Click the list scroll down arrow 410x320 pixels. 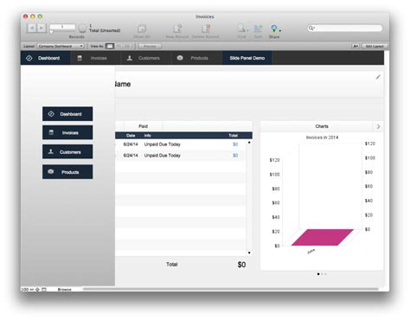point(249,253)
